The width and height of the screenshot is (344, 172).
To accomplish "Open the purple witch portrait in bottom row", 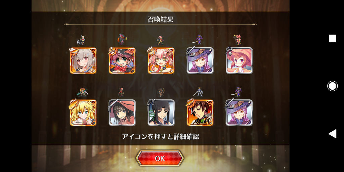I will 239,113.
